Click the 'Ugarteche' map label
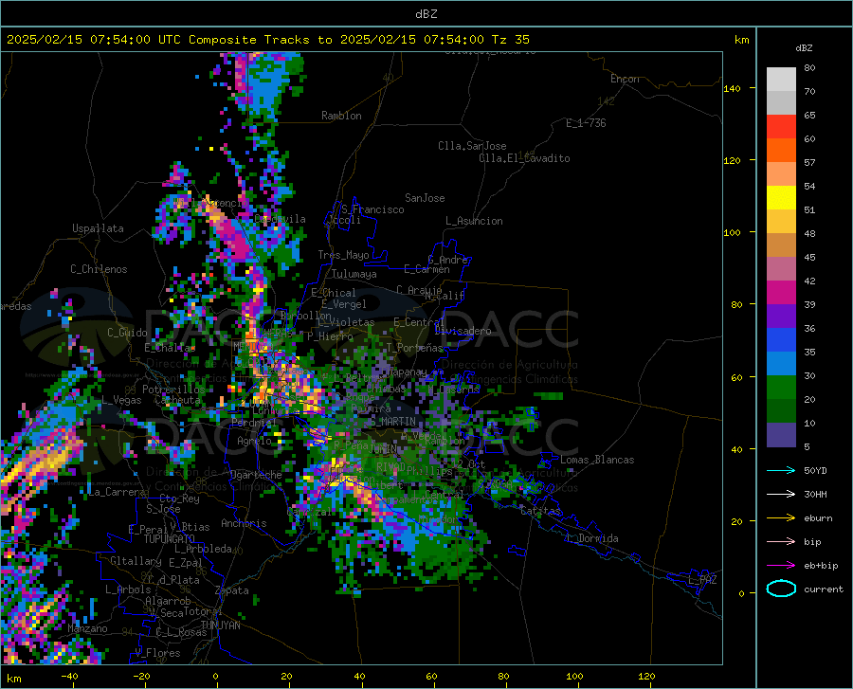Screen dimensions: 853x689 (x=256, y=475)
